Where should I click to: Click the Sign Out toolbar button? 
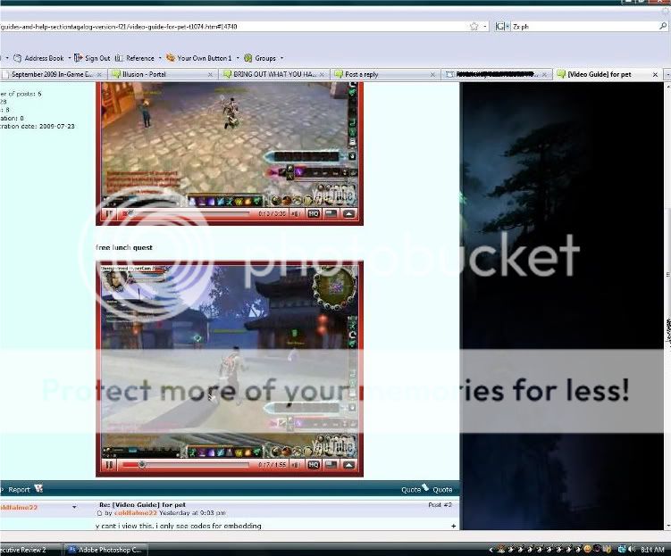(x=92, y=58)
